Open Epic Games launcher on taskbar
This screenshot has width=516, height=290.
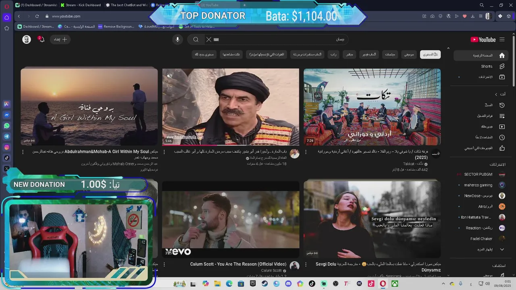point(253,284)
